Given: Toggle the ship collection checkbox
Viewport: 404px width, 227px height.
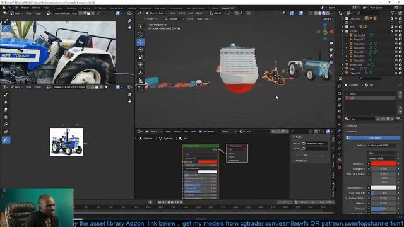Looking at the screenshot, I should [391, 26].
